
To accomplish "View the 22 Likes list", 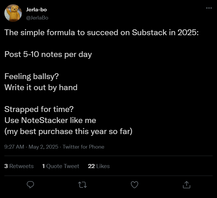I will (99, 166).
